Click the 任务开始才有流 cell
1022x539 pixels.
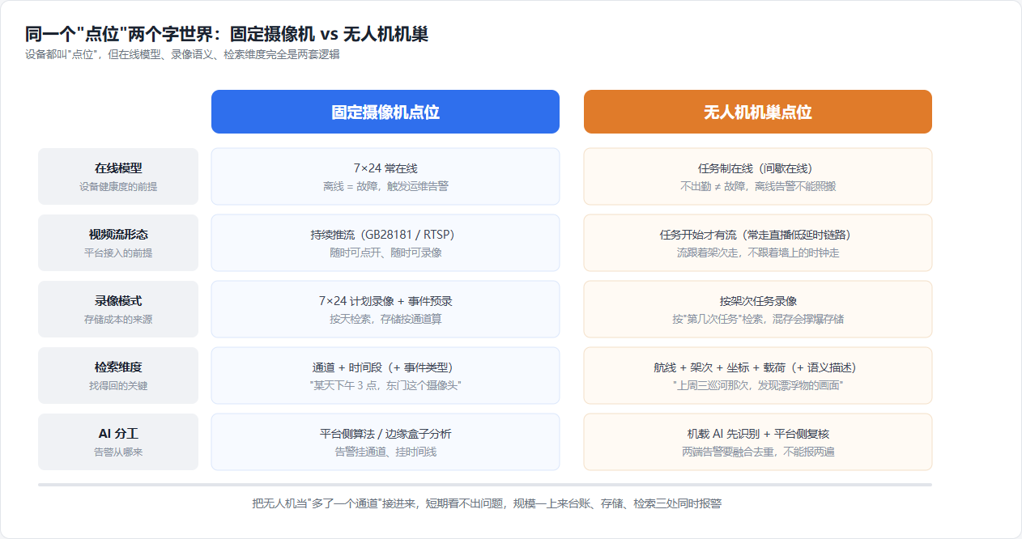click(x=758, y=243)
